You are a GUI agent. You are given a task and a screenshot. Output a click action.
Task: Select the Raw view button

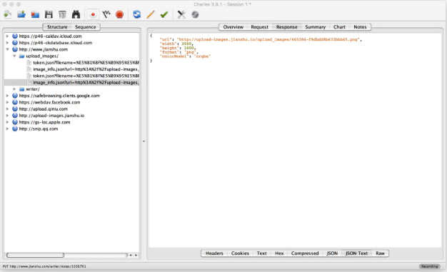tap(380, 253)
